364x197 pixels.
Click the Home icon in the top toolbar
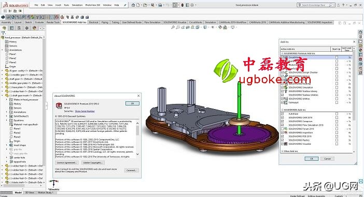coord(133,5)
